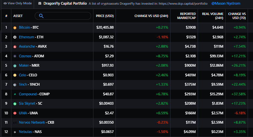Click the 1inch coin icon

[15, 85]
